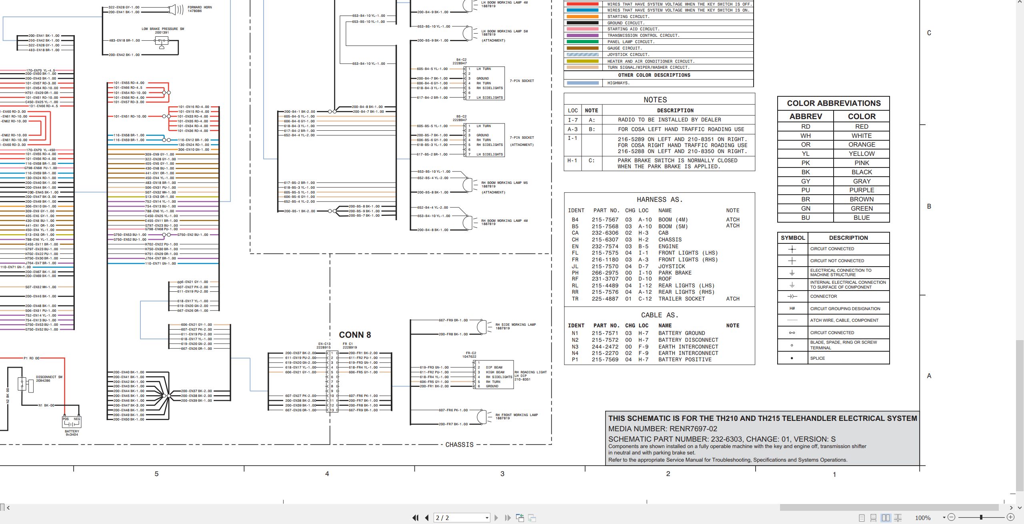Click the EN-C13 connector label

point(324,344)
